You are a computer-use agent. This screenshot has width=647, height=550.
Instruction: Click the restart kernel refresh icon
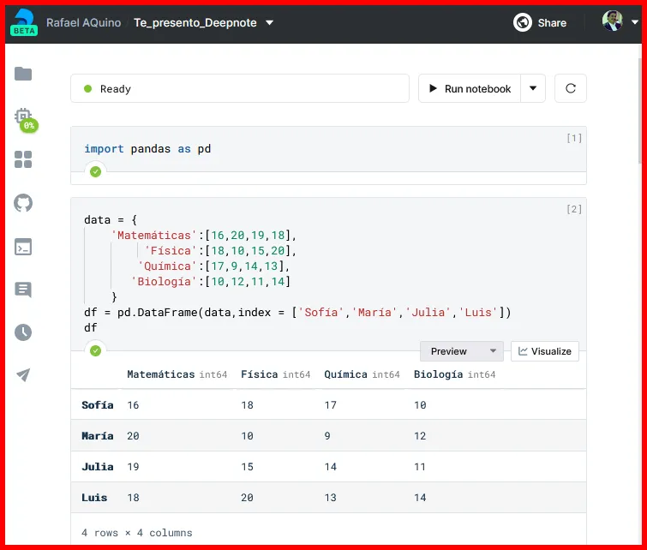[571, 88]
